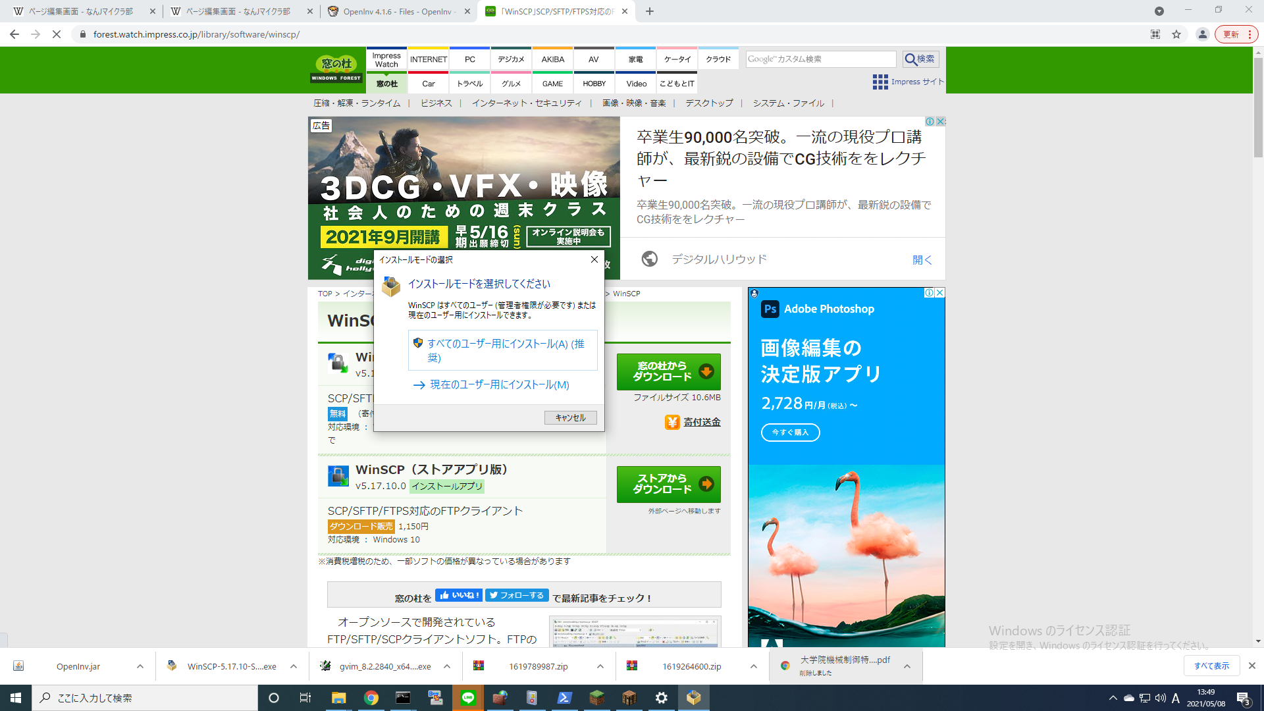The image size is (1264, 711).
Task: Choose install for all users (recommended)
Action: point(503,350)
